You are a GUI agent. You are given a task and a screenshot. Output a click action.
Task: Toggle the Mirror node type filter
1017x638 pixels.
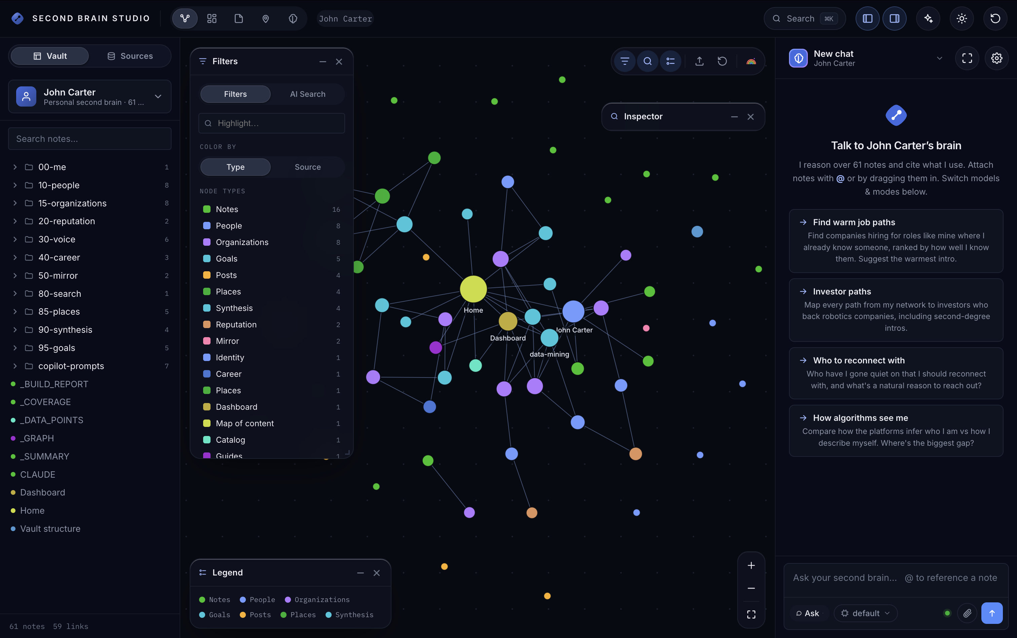[271, 341]
